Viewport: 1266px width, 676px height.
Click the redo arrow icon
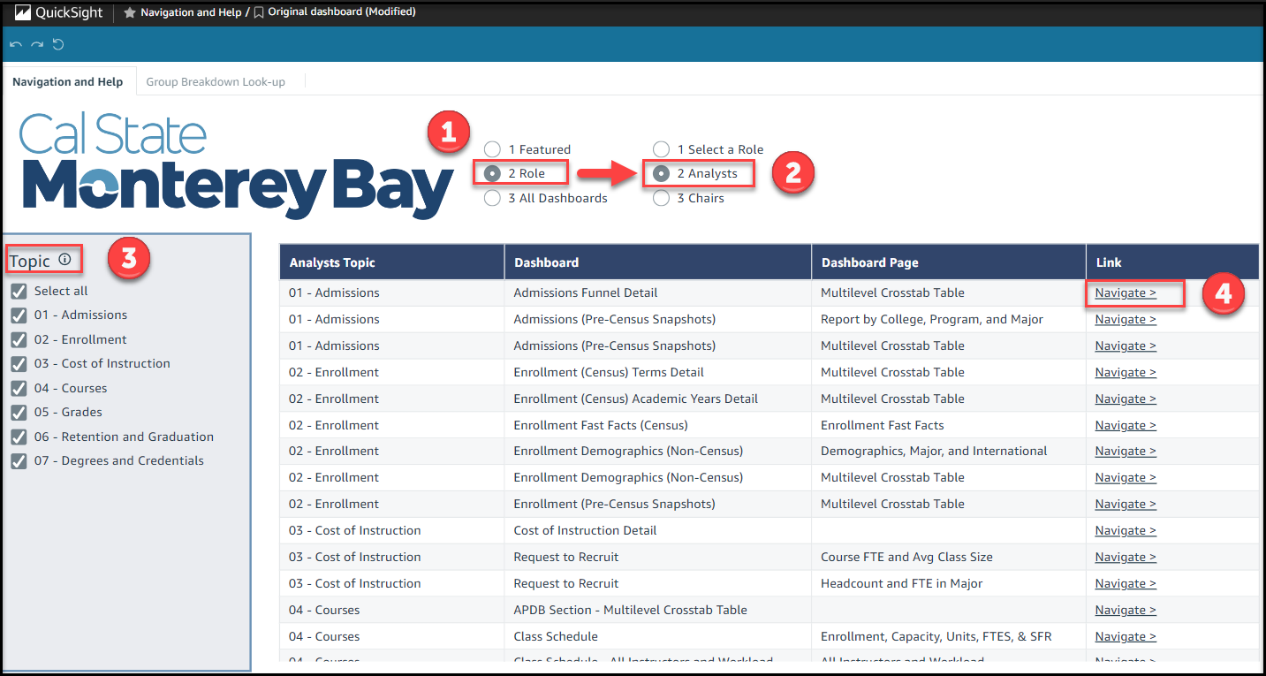[37, 44]
